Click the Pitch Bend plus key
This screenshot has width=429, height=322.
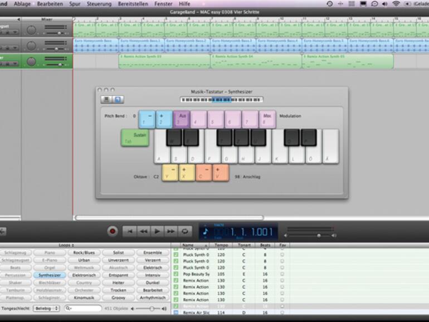pyautogui.click(x=164, y=119)
